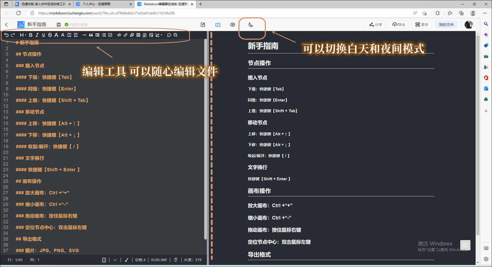
Task: Apply italic formatting with the I icon
Action: (x=37, y=35)
